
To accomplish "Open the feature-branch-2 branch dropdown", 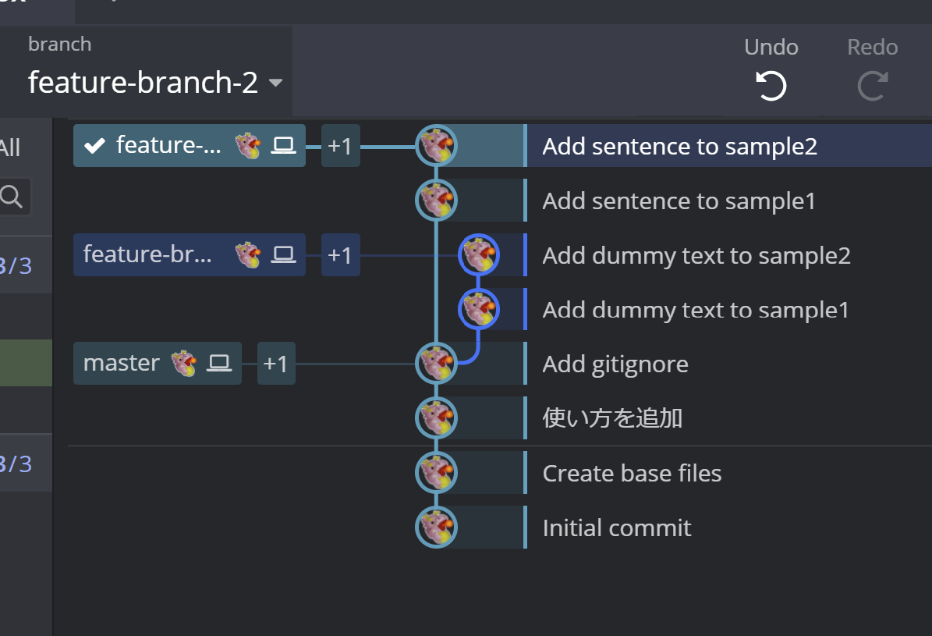I will click(155, 82).
